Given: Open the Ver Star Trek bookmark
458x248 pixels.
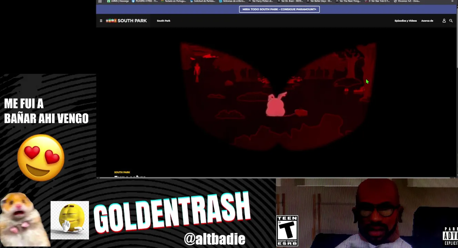Looking at the screenshot, I should coord(377,1).
